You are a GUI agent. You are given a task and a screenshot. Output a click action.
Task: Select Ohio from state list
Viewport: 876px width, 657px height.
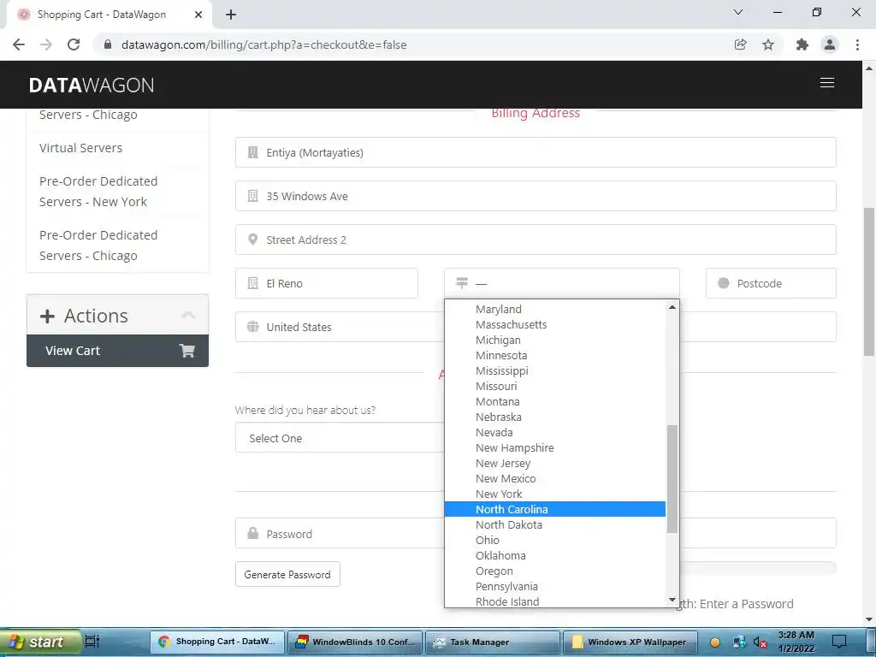pyautogui.click(x=555, y=541)
